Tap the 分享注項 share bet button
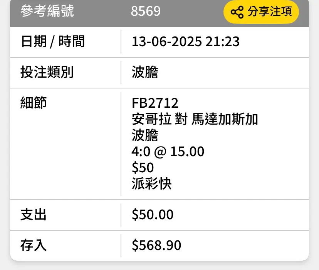319x270 pixels. point(261,12)
